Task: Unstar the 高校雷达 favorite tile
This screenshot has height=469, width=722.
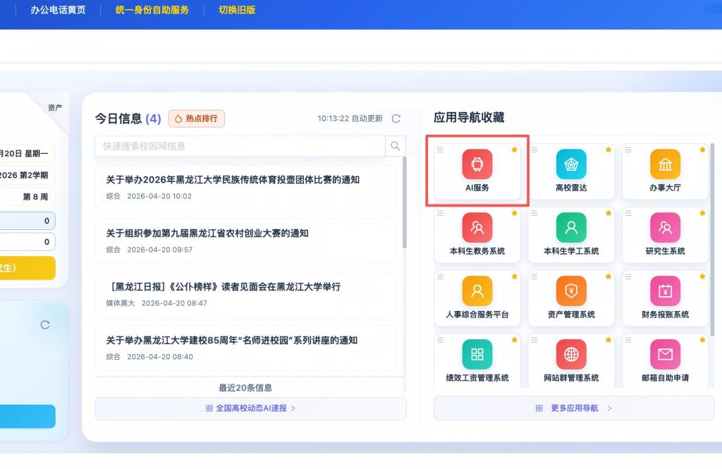Action: click(x=608, y=150)
